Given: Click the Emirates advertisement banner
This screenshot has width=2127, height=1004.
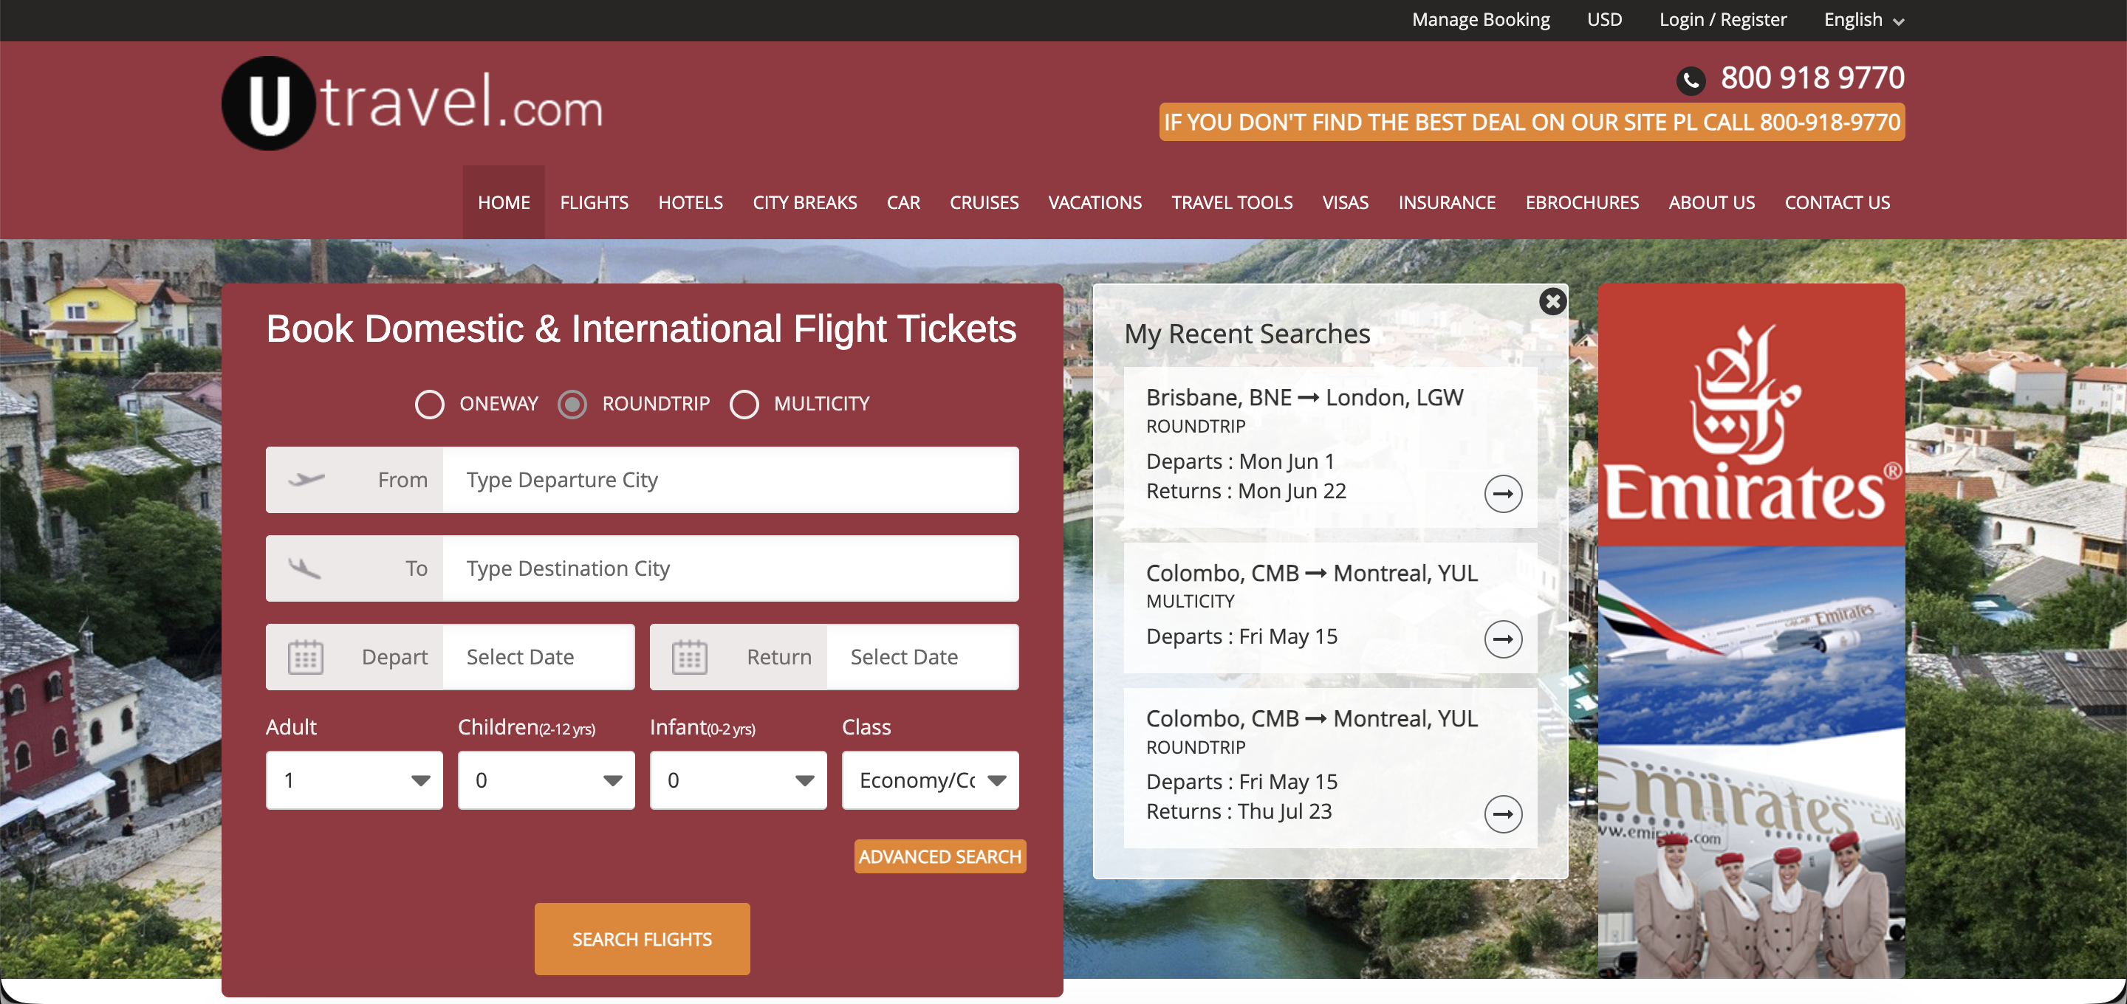Looking at the screenshot, I should (1751, 630).
